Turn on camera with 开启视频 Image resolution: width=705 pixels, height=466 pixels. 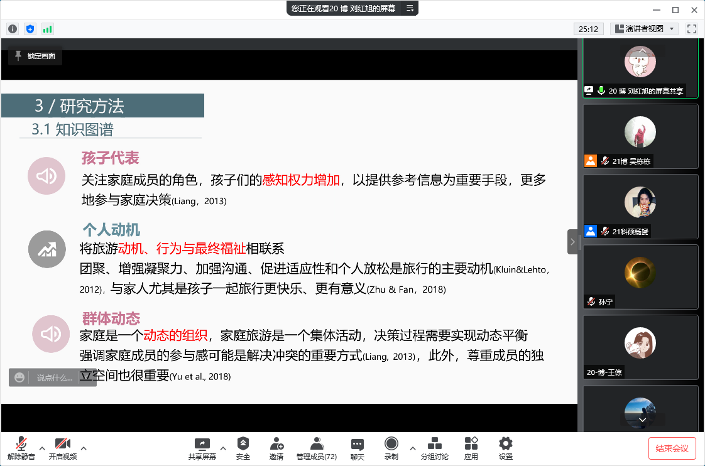(62, 448)
